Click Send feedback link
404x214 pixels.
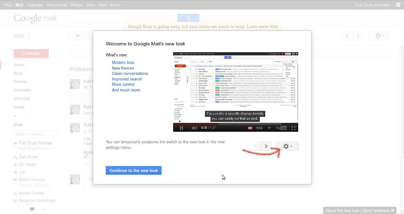(376, 210)
